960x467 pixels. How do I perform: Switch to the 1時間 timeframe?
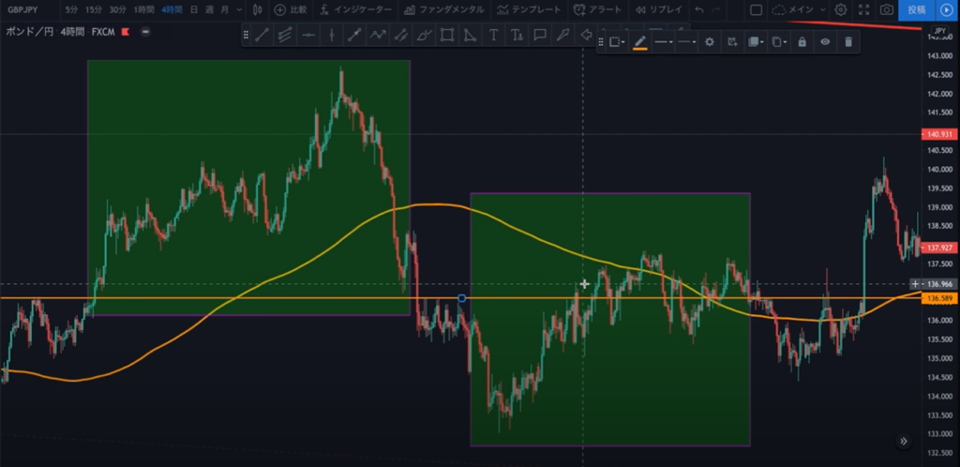pyautogui.click(x=143, y=9)
